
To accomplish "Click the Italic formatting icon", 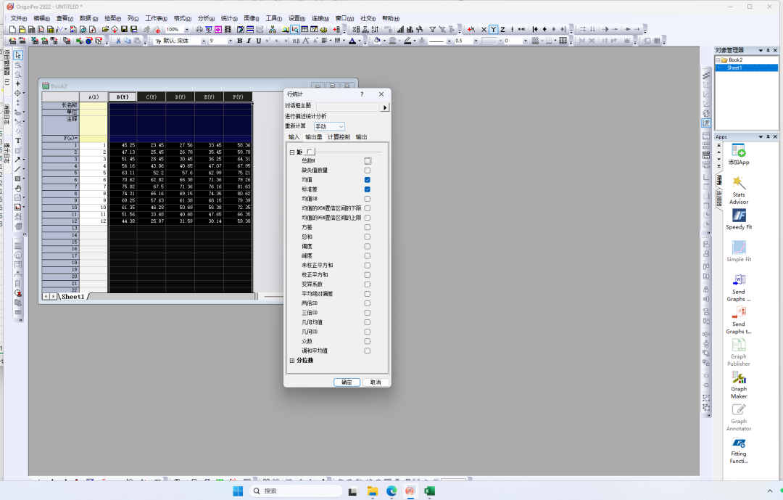I will [x=248, y=41].
